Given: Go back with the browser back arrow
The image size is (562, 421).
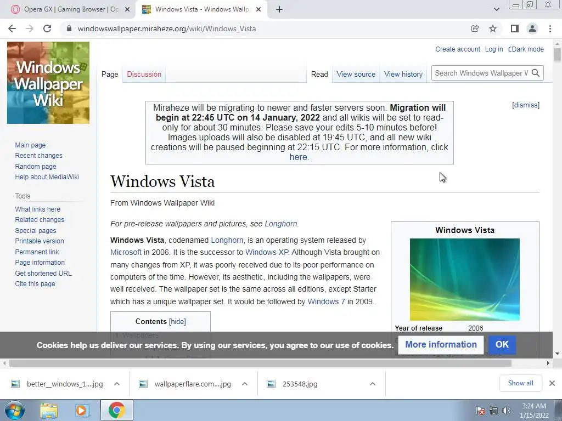Looking at the screenshot, I should pyautogui.click(x=12, y=29).
